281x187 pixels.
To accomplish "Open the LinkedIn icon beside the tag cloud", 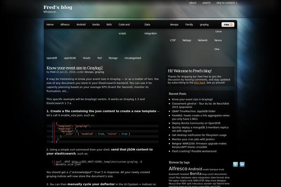I will (x=242, y=164).
